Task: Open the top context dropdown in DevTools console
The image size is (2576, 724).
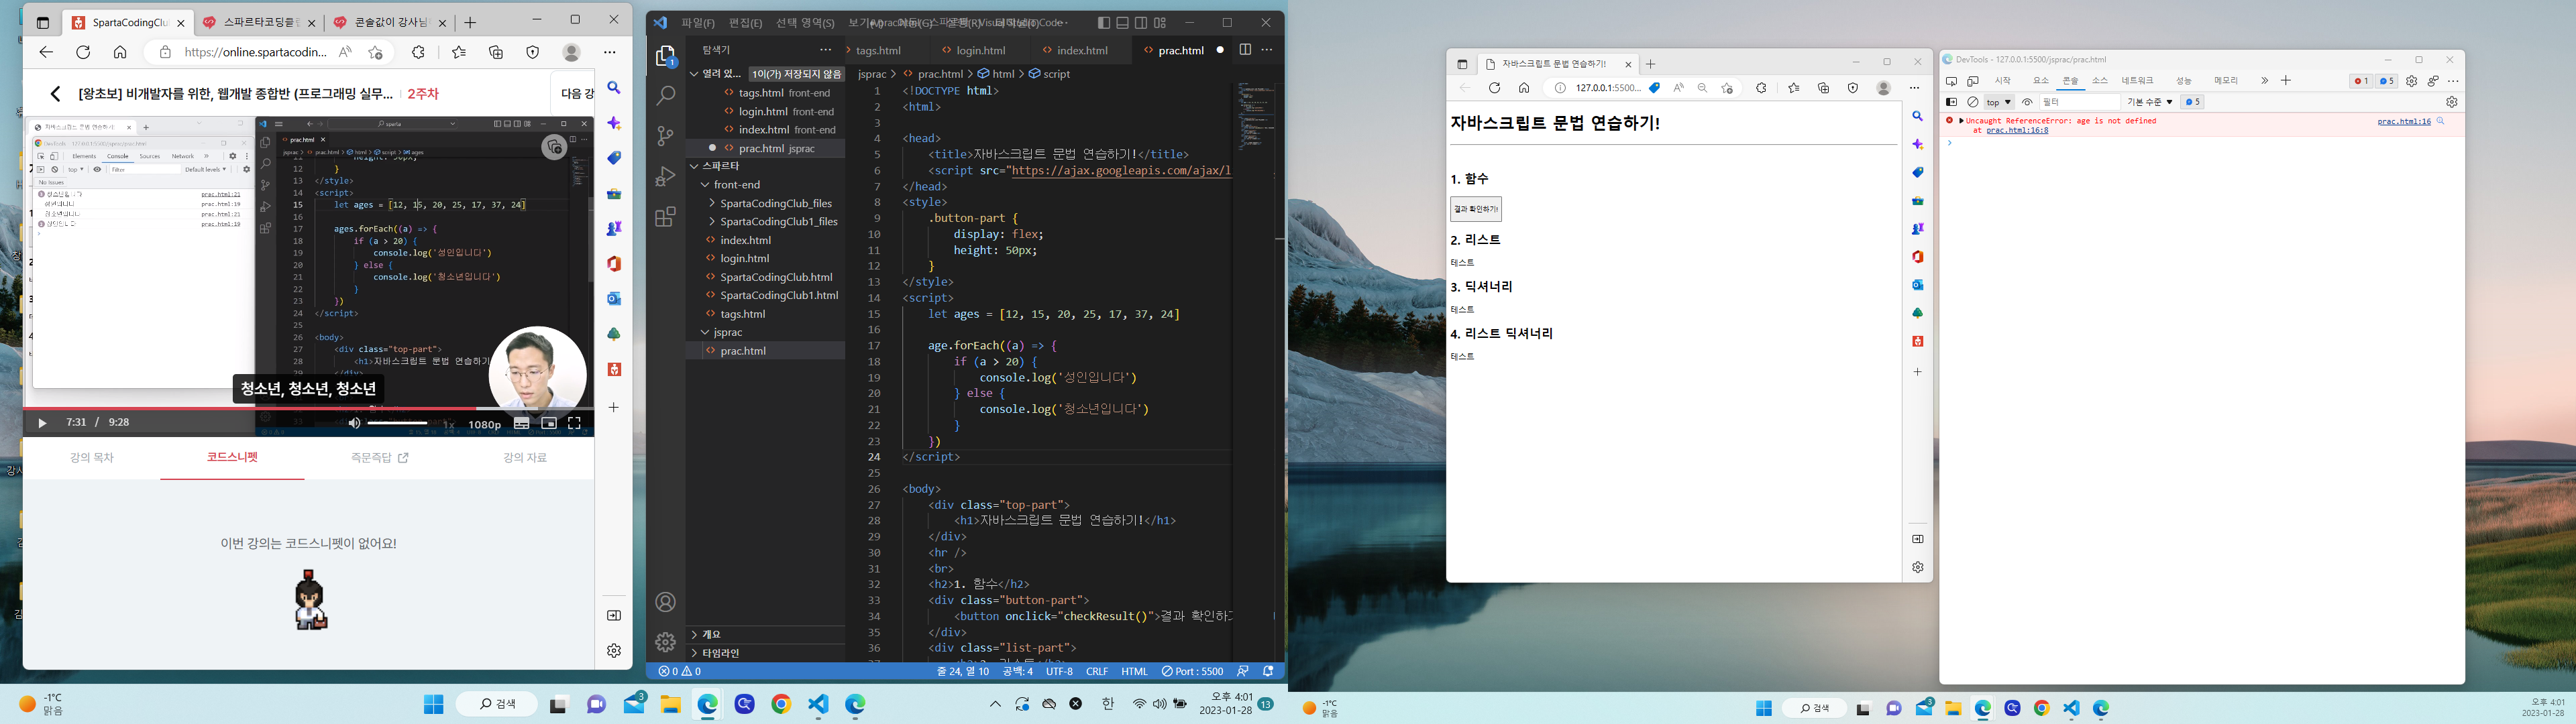Action: 1999,102
